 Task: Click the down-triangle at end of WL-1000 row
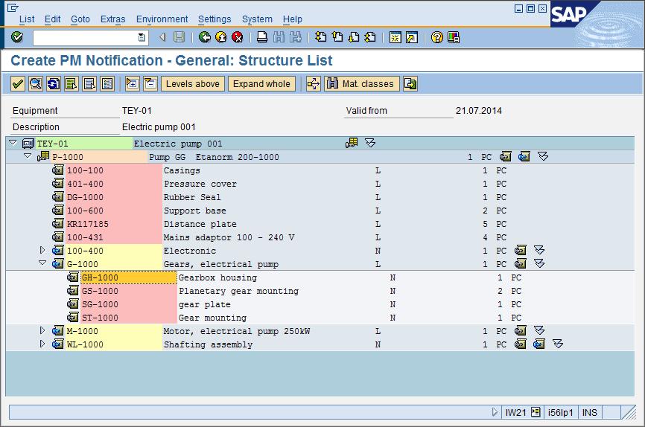[558, 344]
